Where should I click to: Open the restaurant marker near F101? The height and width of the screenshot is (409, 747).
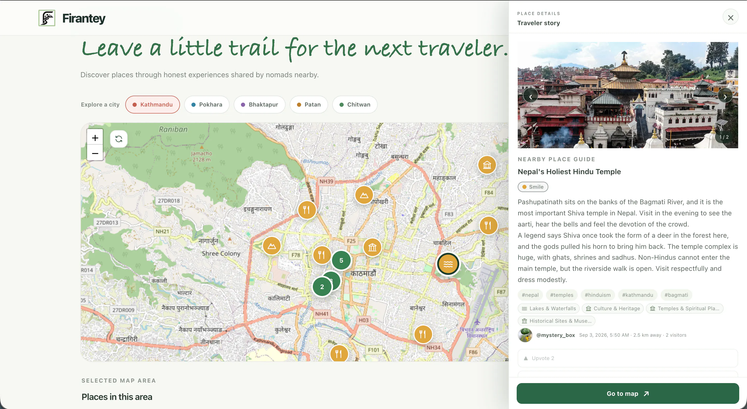pyautogui.click(x=339, y=353)
